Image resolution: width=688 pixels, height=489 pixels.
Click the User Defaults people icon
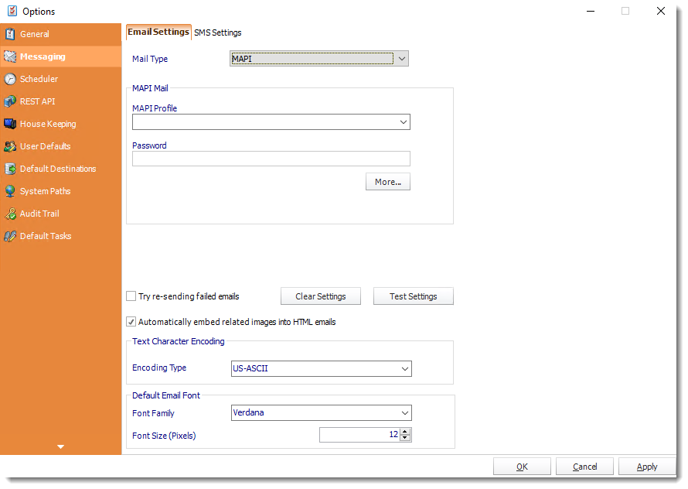pos(10,146)
